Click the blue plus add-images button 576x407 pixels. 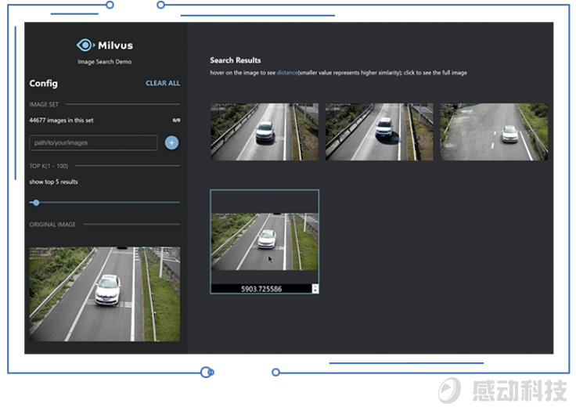(171, 142)
